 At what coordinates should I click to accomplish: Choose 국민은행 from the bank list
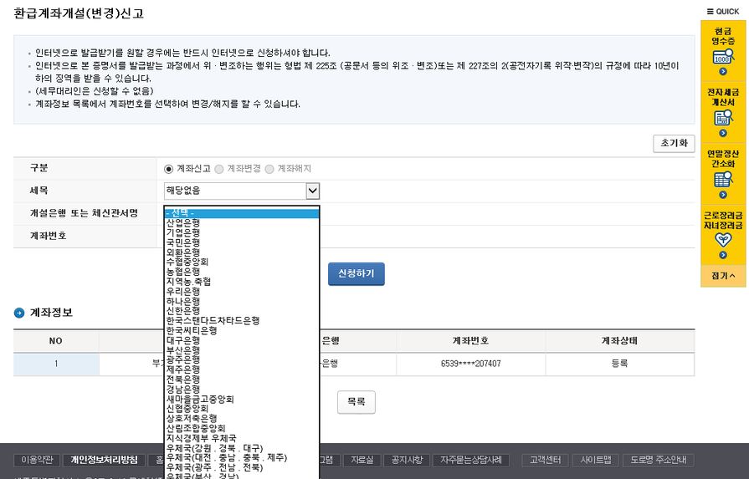click(x=183, y=242)
